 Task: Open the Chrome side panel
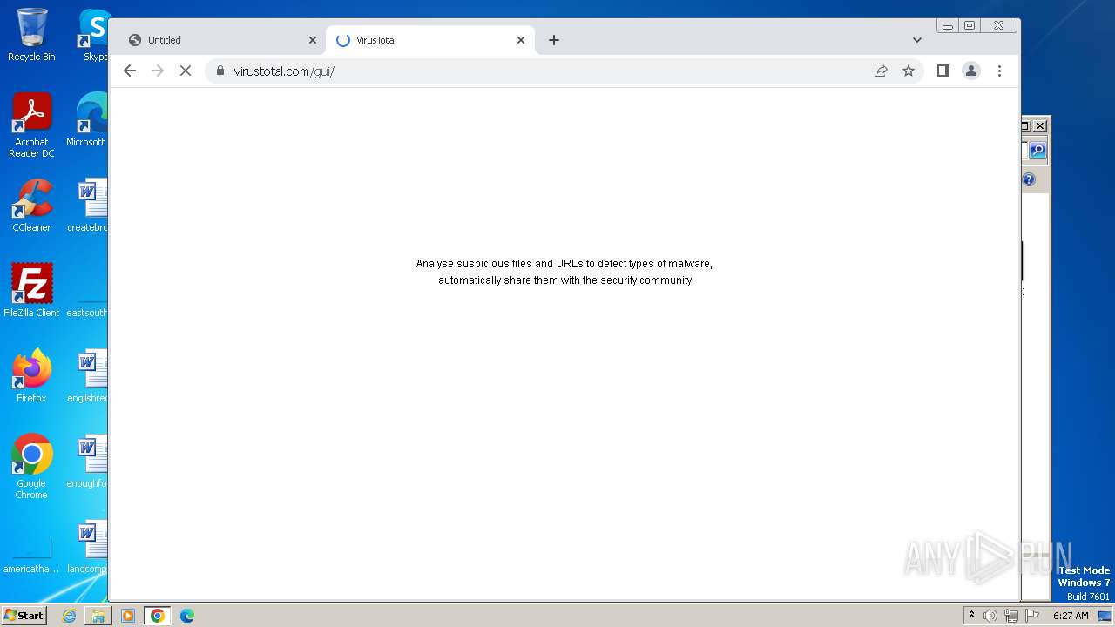(943, 71)
